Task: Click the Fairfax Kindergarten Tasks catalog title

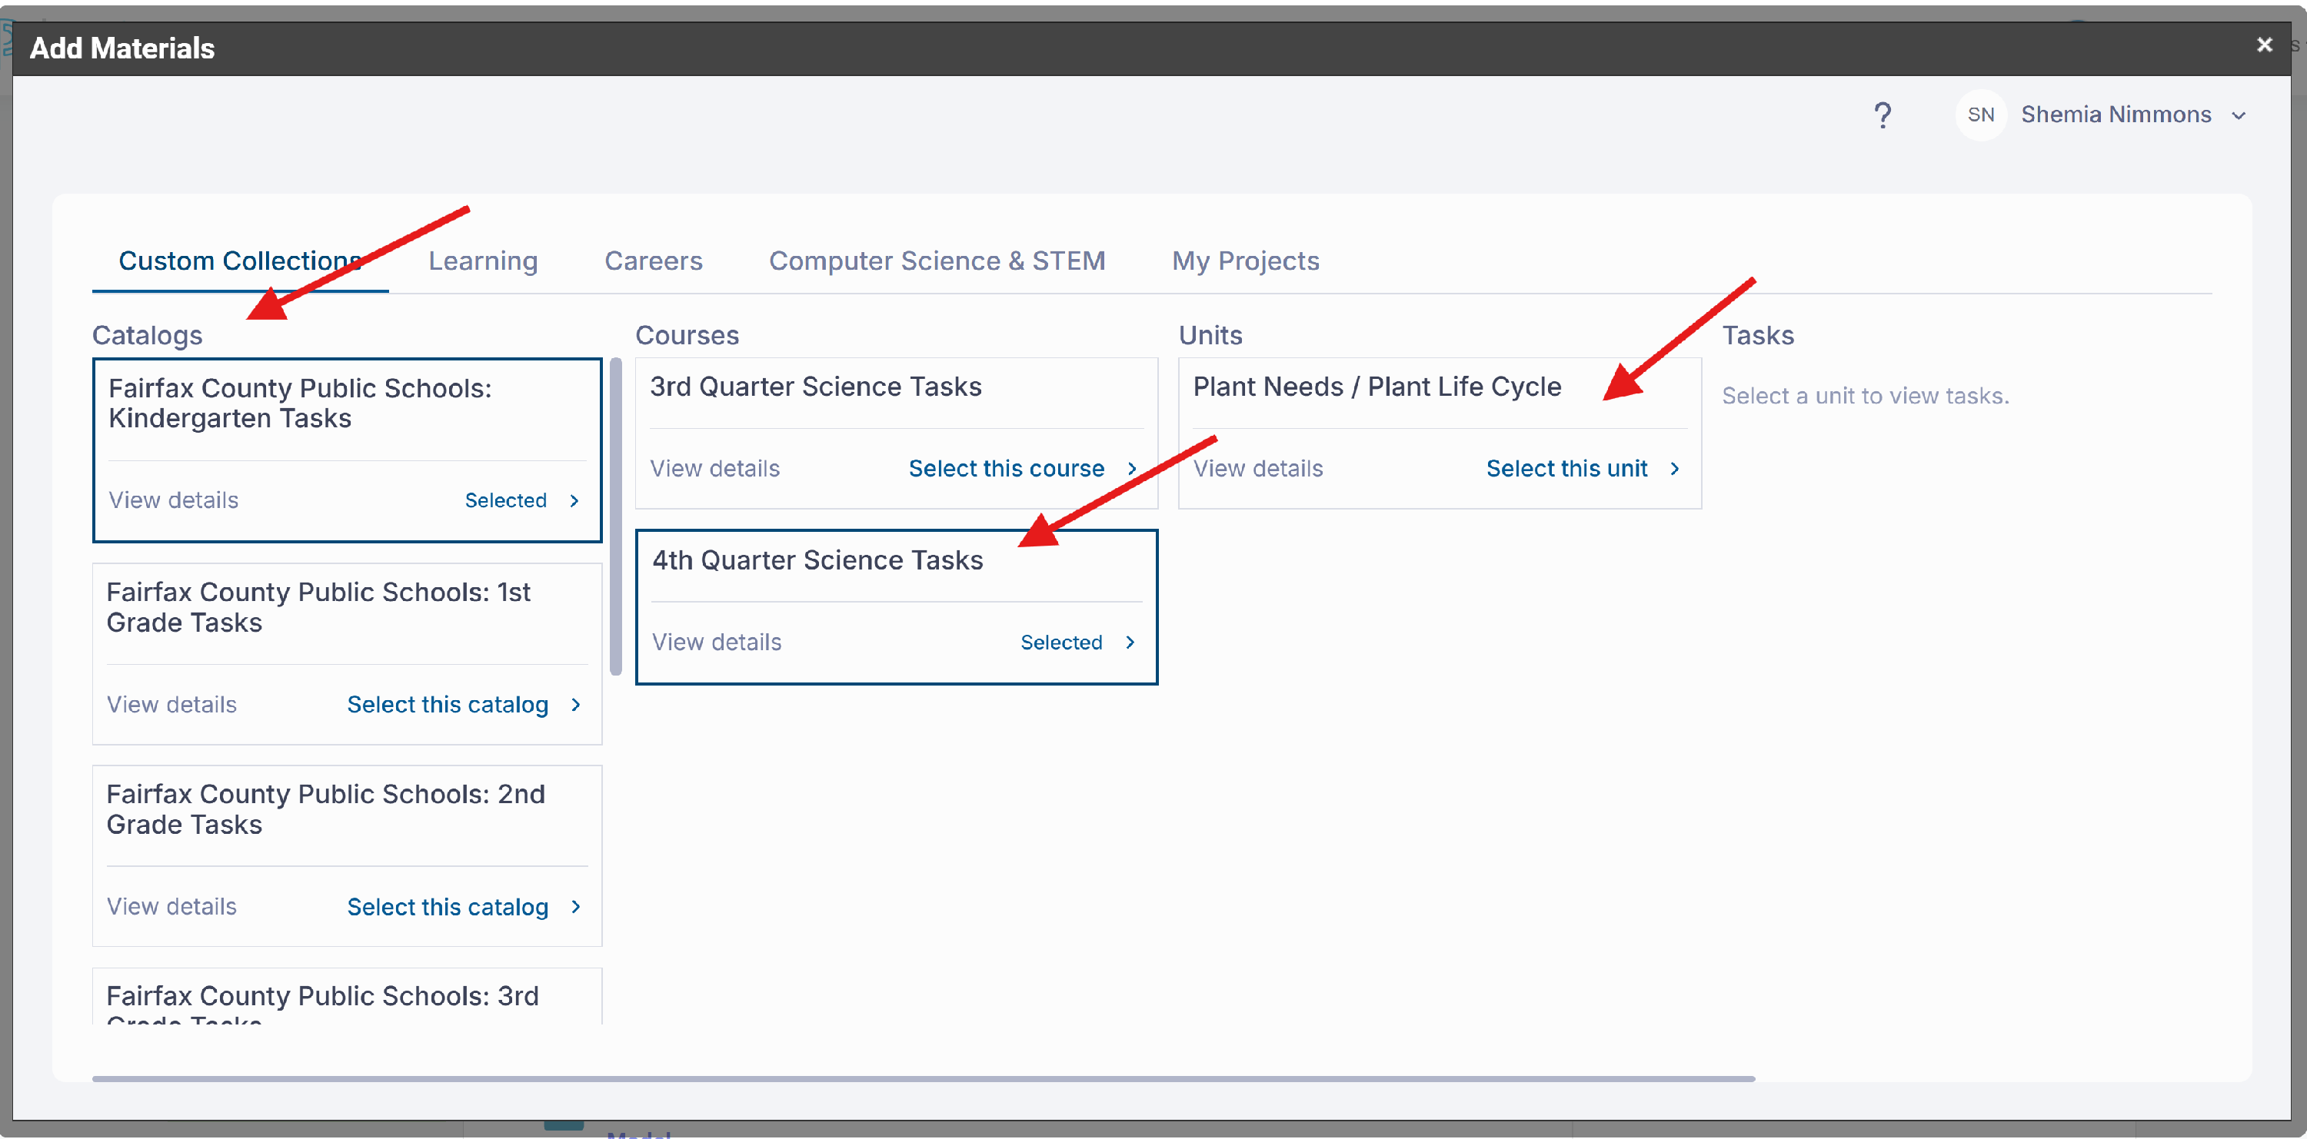Action: [x=300, y=403]
